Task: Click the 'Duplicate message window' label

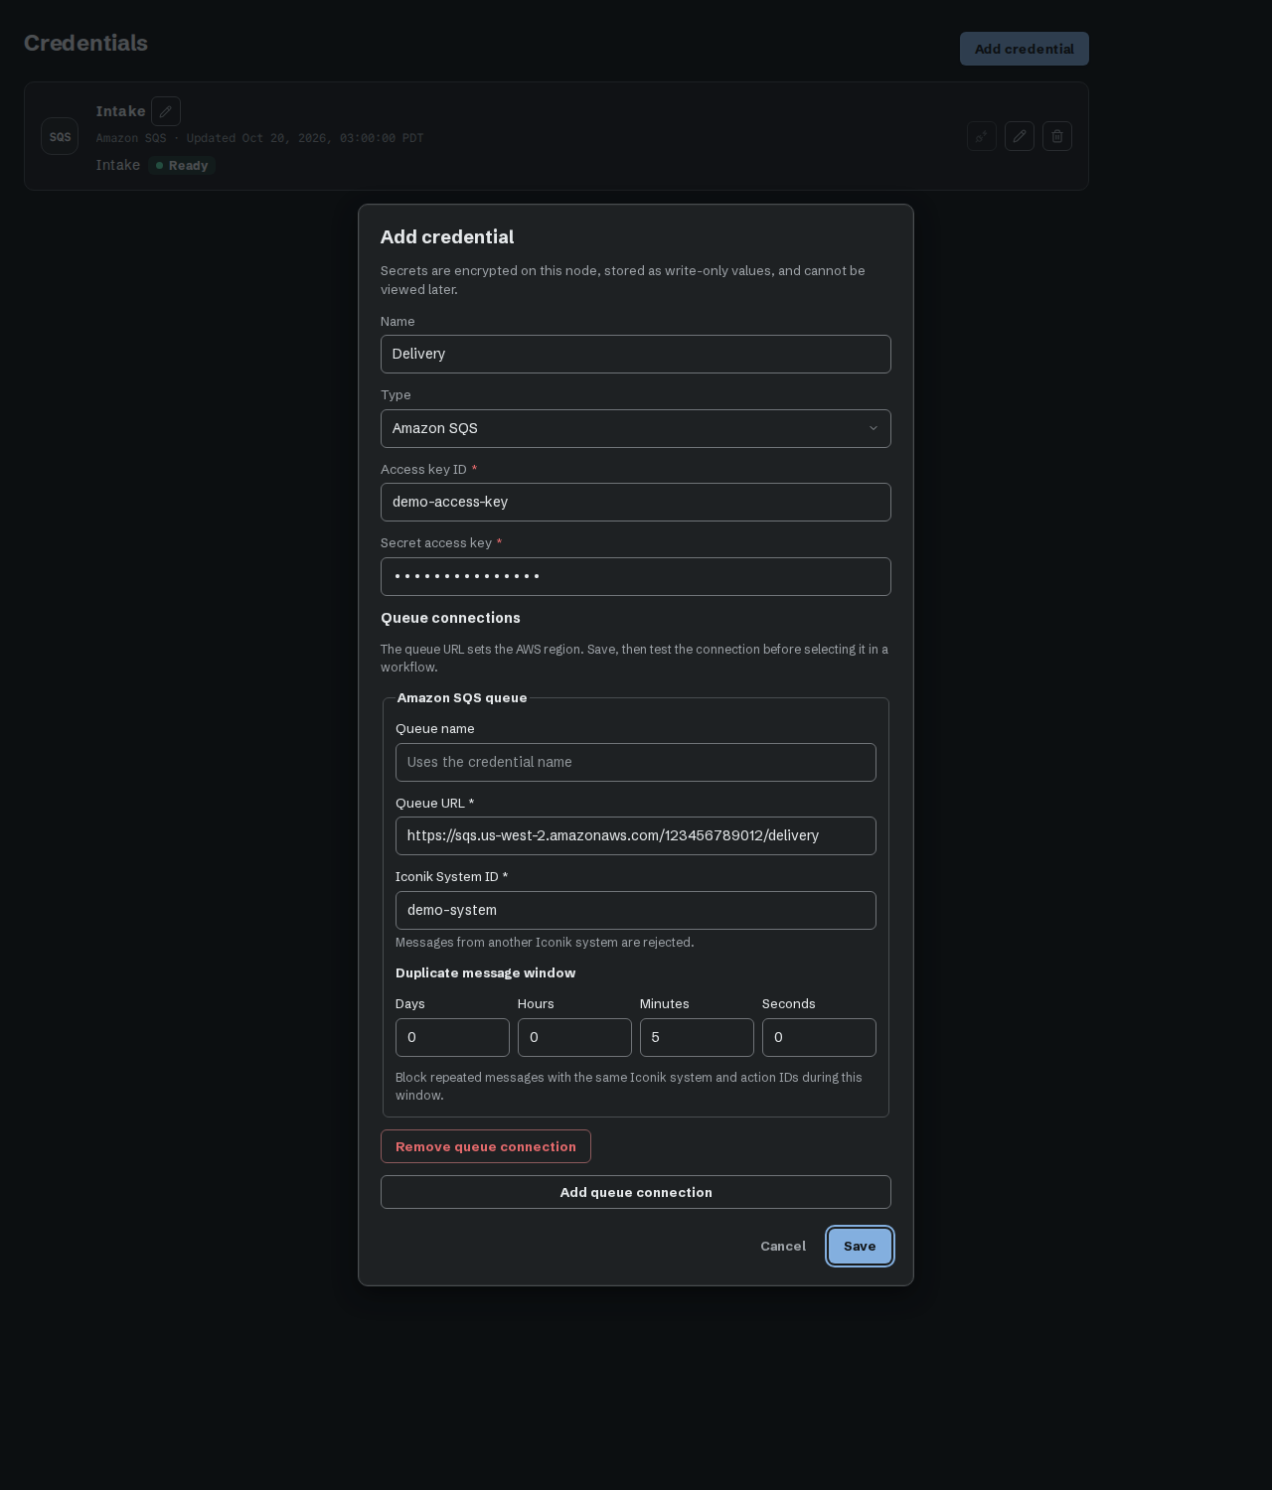Action: [x=485, y=972]
